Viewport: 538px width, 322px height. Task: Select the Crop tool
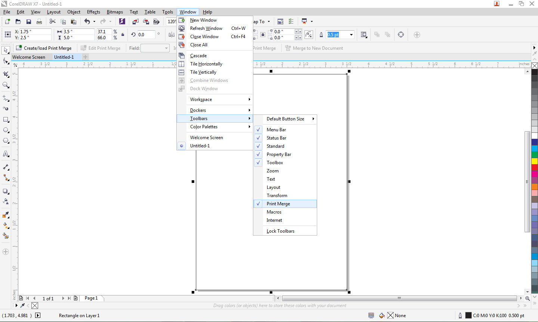pos(6,74)
